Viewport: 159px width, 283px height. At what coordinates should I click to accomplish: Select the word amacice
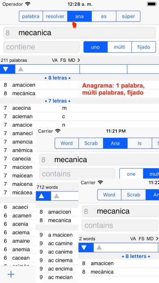tap(22, 125)
